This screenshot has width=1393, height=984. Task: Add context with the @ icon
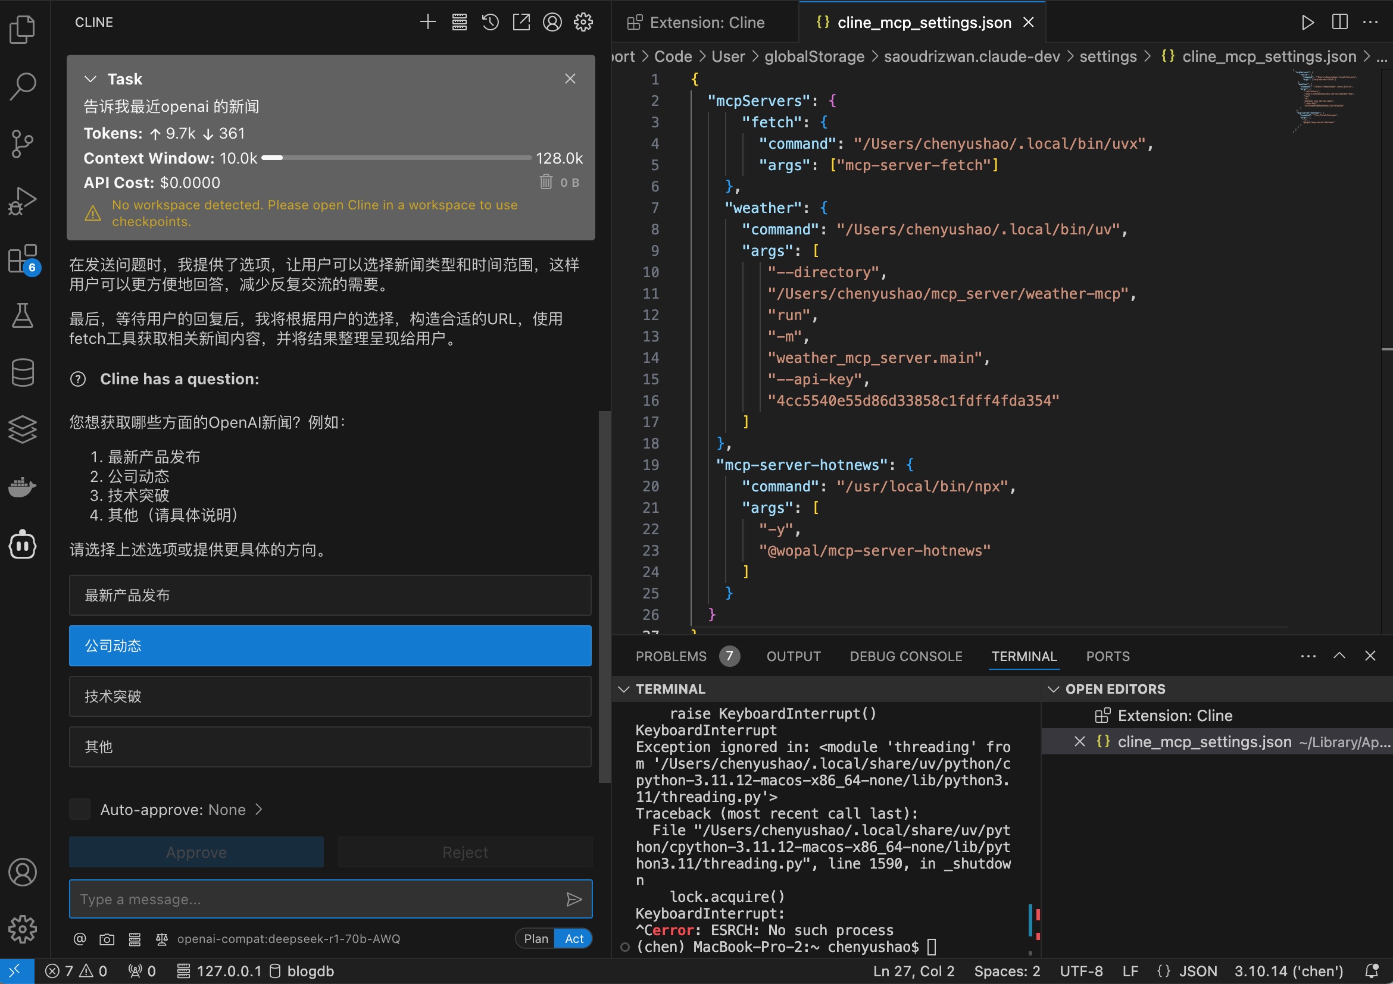coord(80,939)
